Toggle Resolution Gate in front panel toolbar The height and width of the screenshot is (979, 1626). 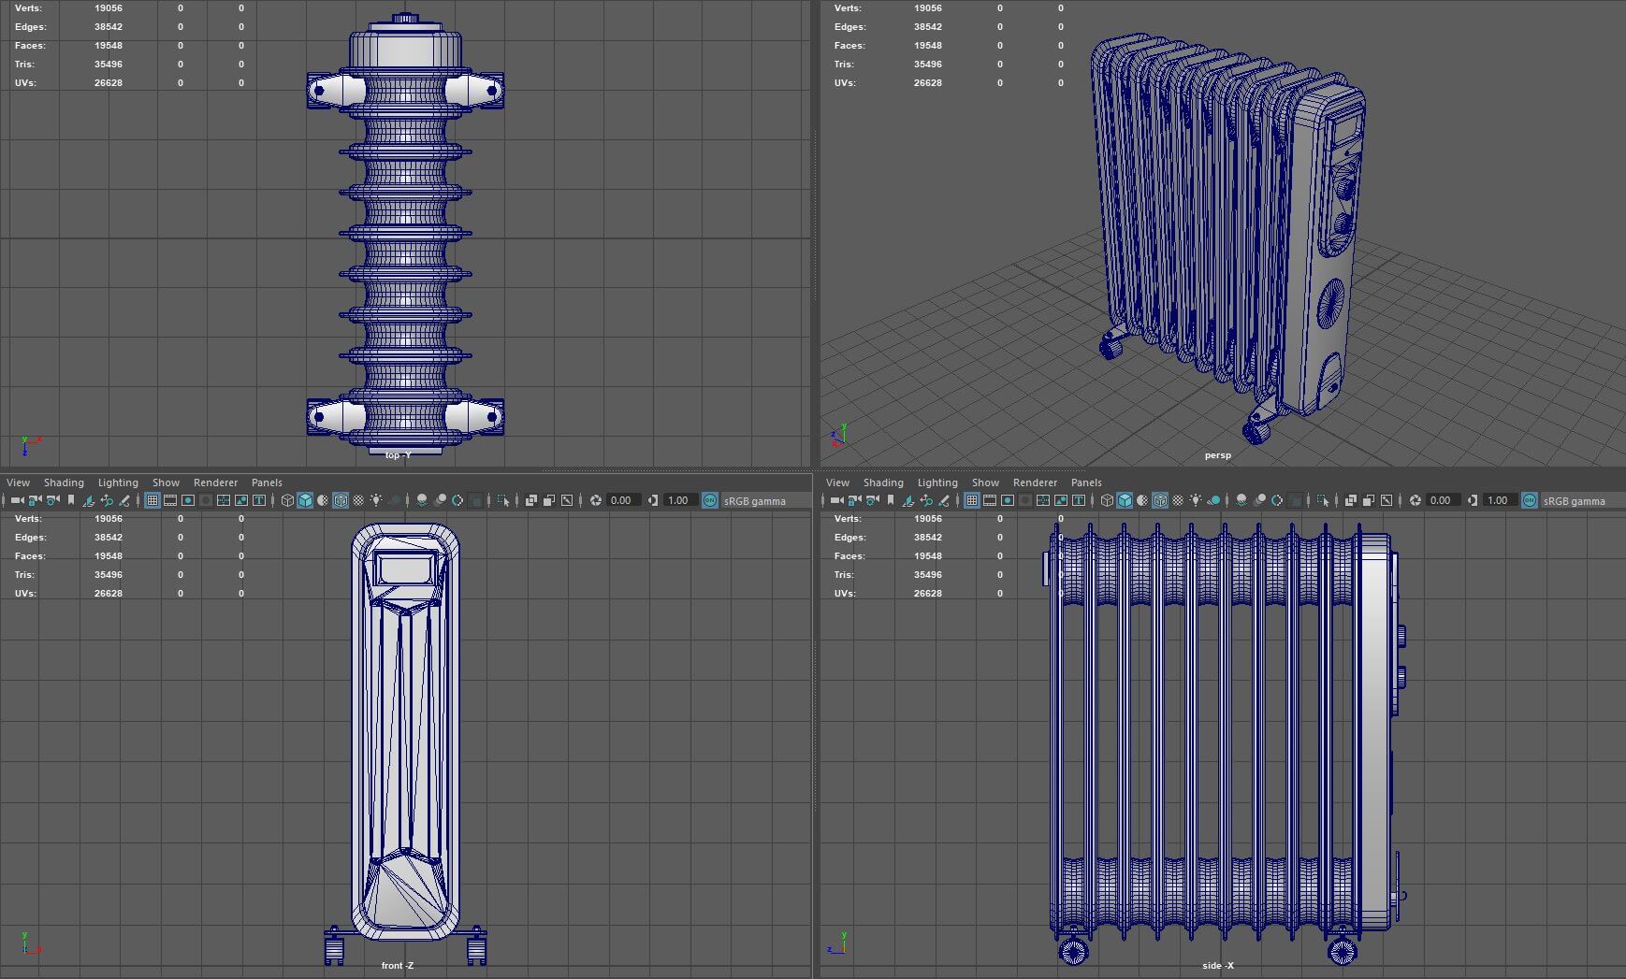[x=187, y=500]
